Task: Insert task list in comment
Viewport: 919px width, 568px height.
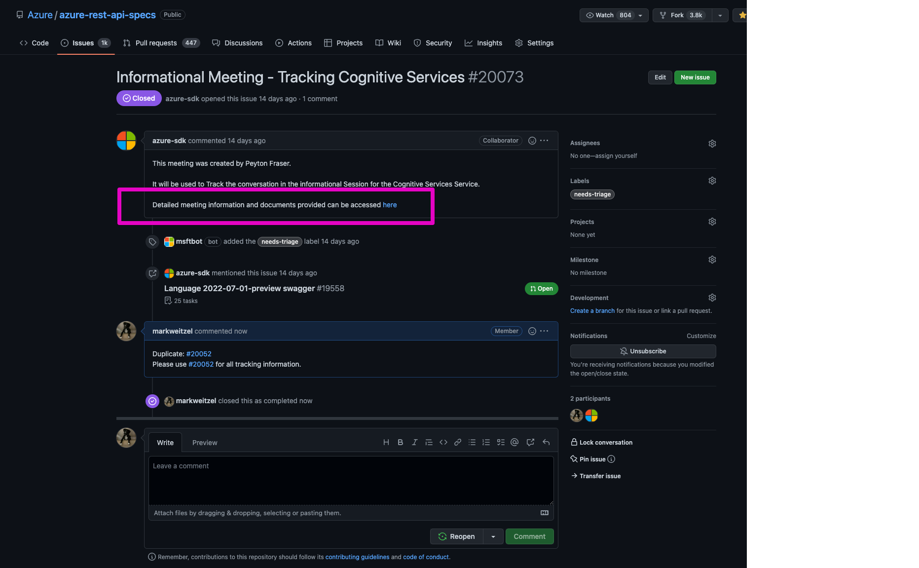Action: (x=500, y=443)
